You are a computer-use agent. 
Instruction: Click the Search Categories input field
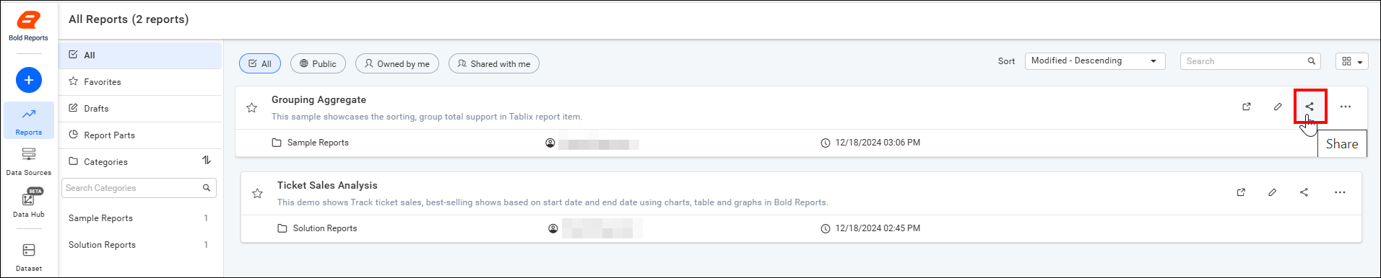pos(139,188)
